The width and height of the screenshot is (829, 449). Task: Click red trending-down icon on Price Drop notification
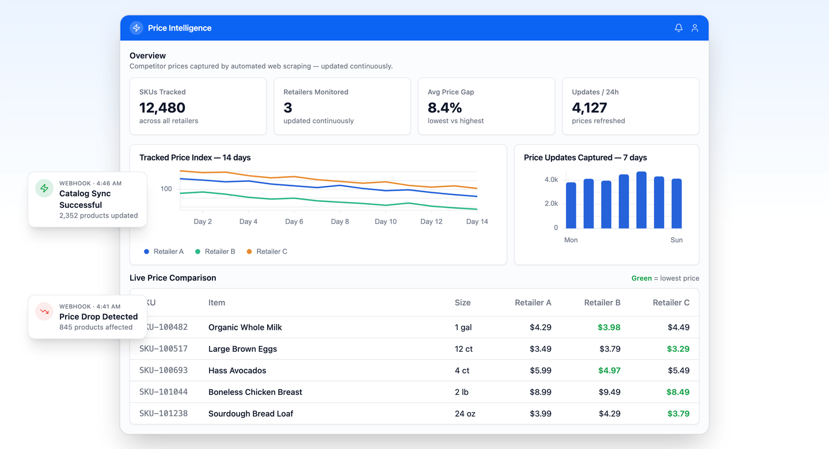tap(44, 311)
